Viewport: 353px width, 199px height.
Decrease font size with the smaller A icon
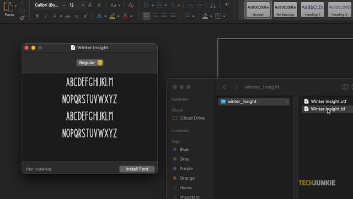[x=99, y=5]
